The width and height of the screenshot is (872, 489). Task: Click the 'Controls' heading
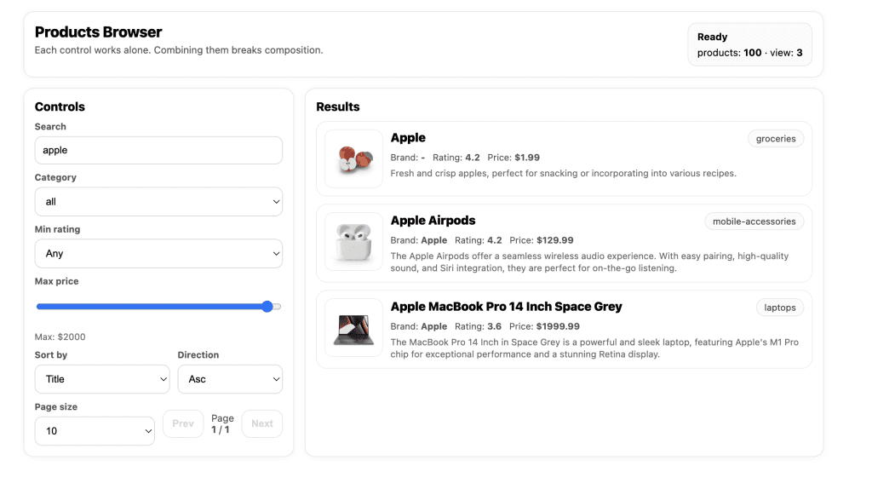60,106
